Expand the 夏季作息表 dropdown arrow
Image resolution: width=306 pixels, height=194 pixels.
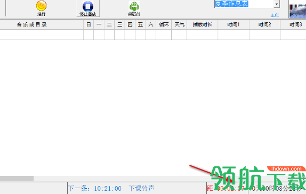click(x=277, y=4)
